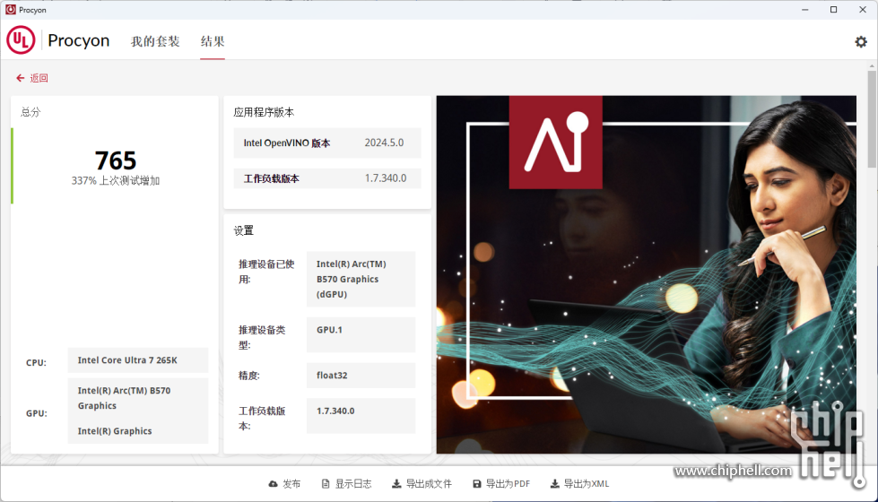Click the OpenVINO version 2024.5.0 value
Viewport: 878px width, 502px height.
pyautogui.click(x=384, y=143)
